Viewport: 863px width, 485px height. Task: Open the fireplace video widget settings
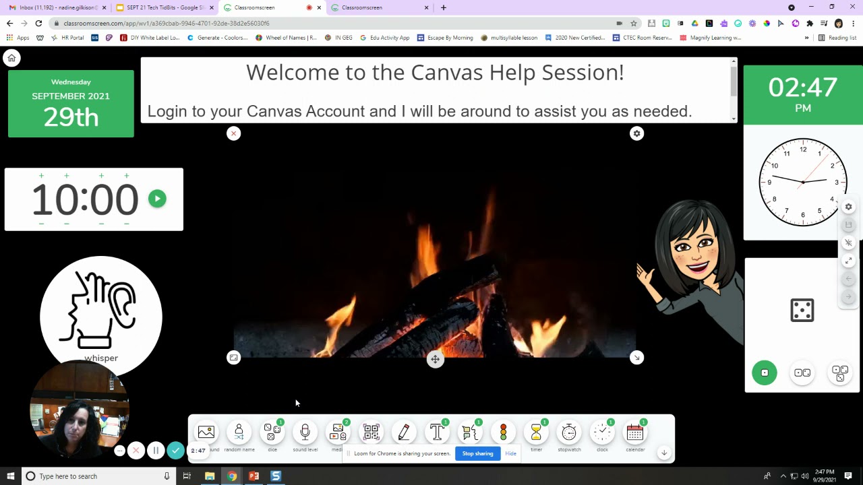pos(636,133)
